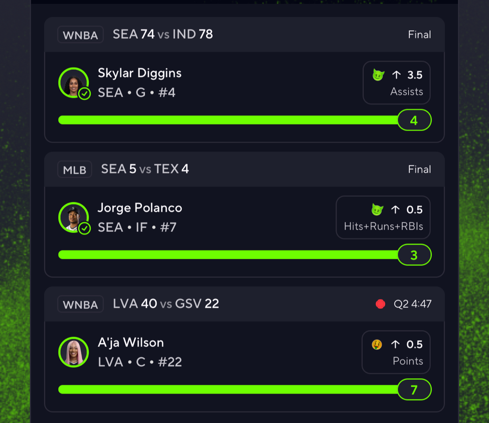Click the Jorge Polanco progress bar value 3
This screenshot has width=489, height=423.
414,255
